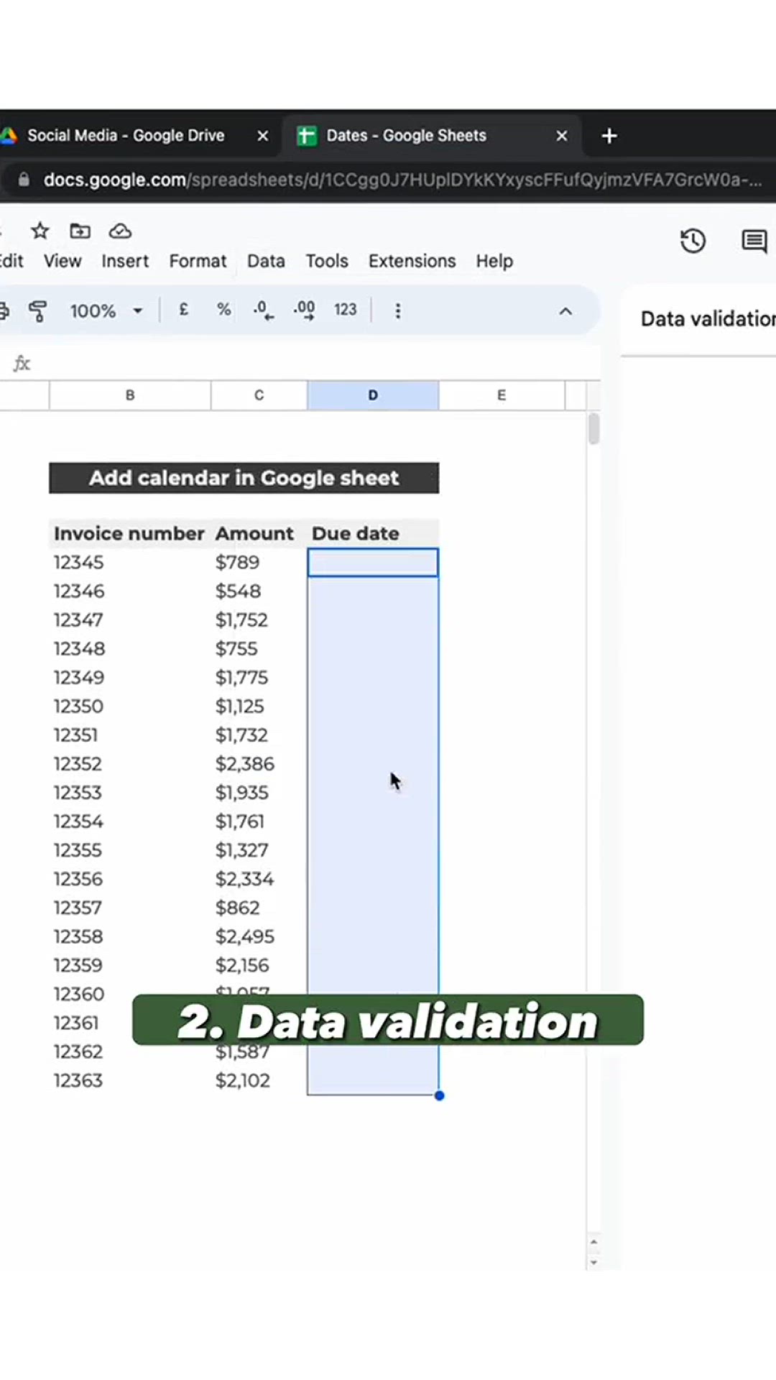Select the paint format tool
The height and width of the screenshot is (1380, 776).
(37, 310)
